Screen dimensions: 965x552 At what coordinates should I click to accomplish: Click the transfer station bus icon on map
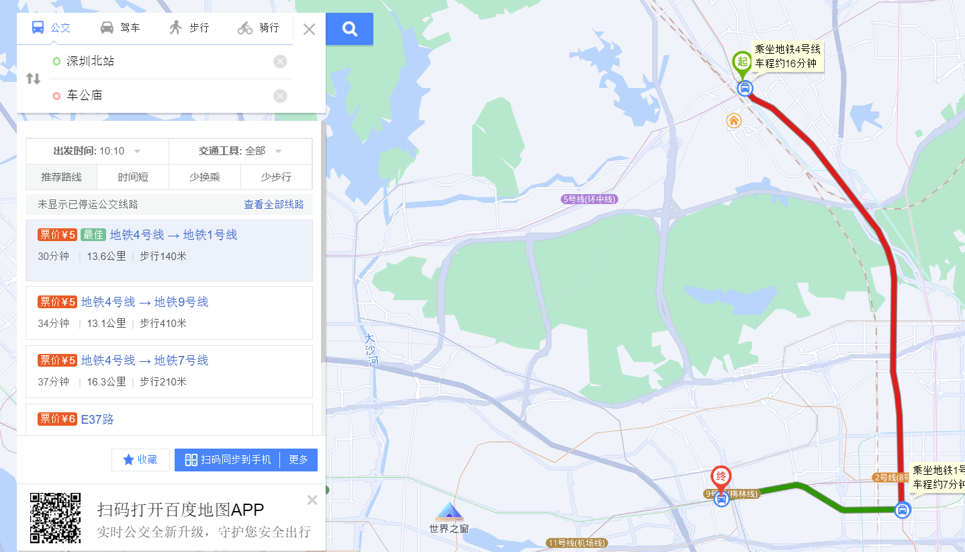903,510
